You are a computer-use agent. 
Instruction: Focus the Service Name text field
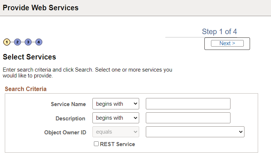tap(188, 104)
